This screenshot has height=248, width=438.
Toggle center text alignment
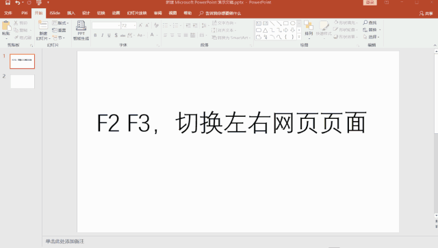tap(172, 36)
